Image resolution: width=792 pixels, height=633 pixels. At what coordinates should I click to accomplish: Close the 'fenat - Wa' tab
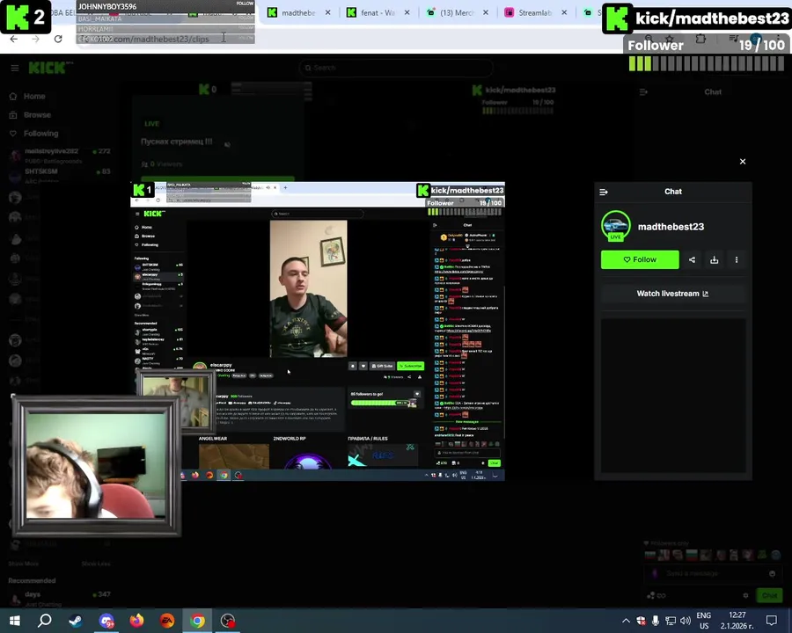pyautogui.click(x=407, y=12)
